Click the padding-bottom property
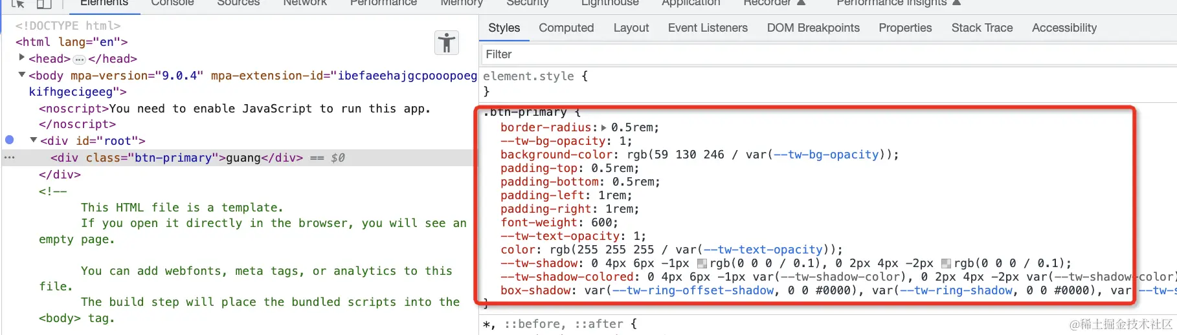 tap(549, 182)
